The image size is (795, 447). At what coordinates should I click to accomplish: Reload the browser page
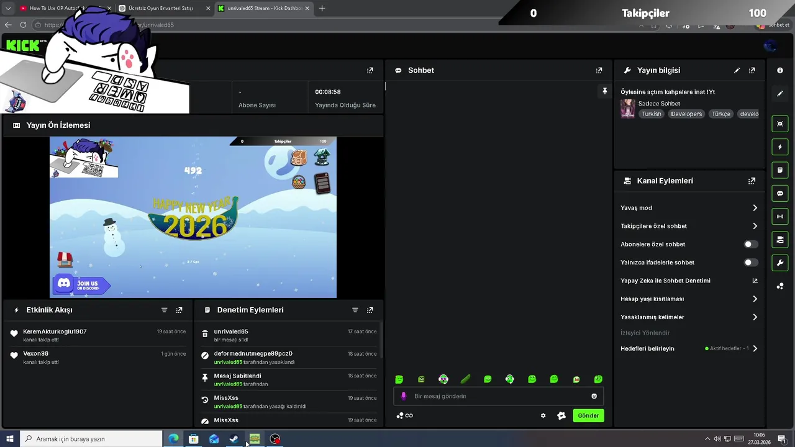23,25
